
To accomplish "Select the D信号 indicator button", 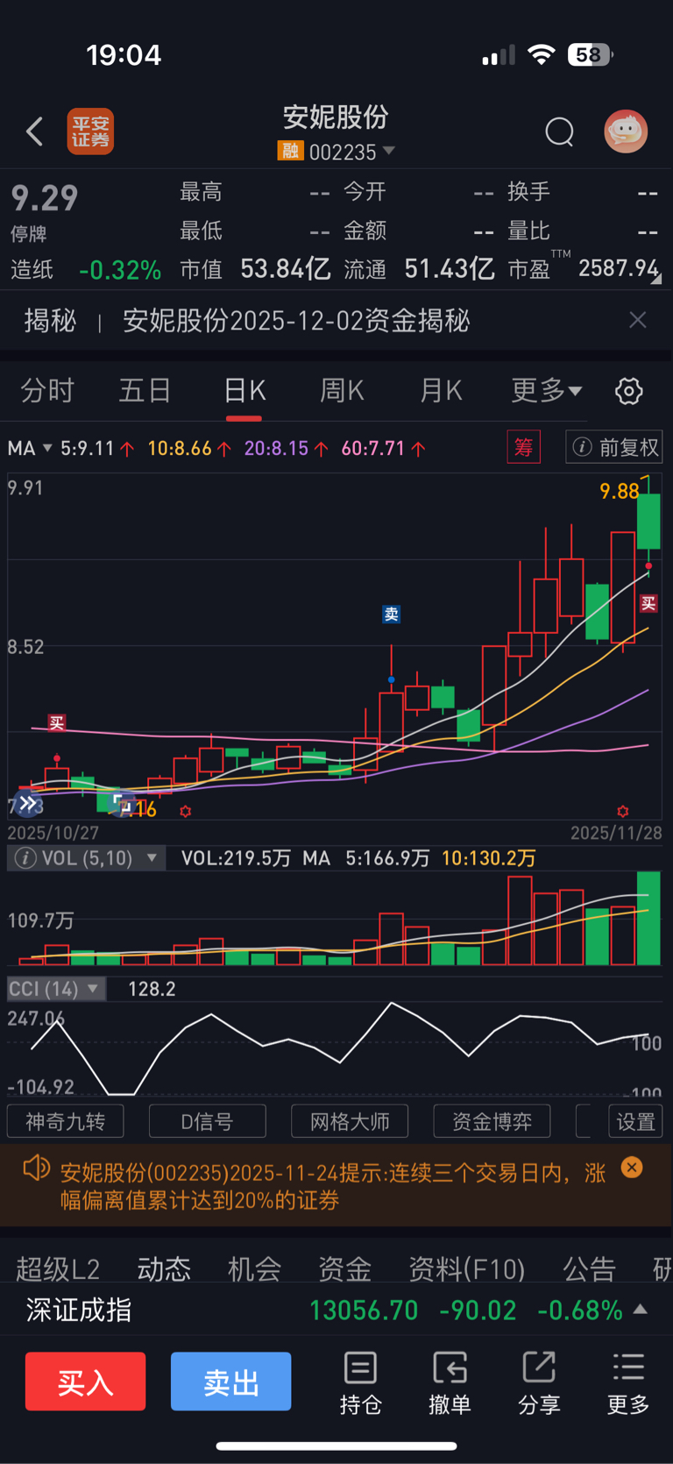I will click(208, 1121).
